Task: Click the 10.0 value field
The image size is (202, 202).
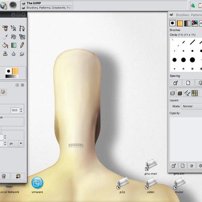Action: pos(15,110)
